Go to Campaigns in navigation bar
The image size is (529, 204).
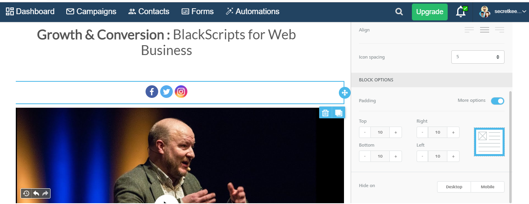point(91,11)
